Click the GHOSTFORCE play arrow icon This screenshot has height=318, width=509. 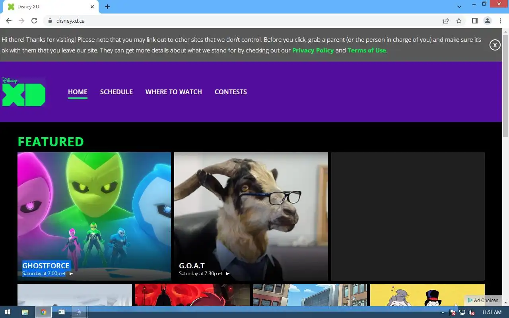71,273
